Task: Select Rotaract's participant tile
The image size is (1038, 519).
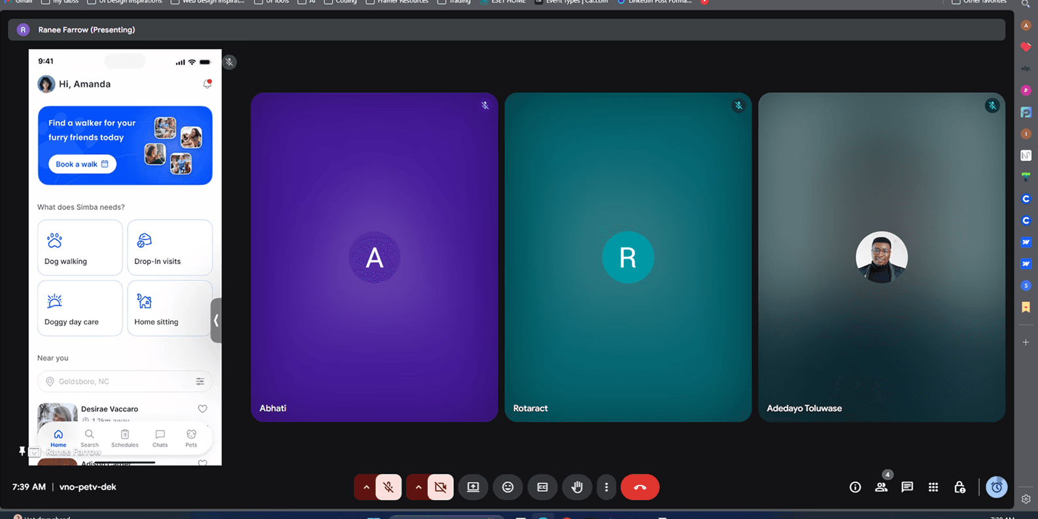Action: [x=628, y=257]
